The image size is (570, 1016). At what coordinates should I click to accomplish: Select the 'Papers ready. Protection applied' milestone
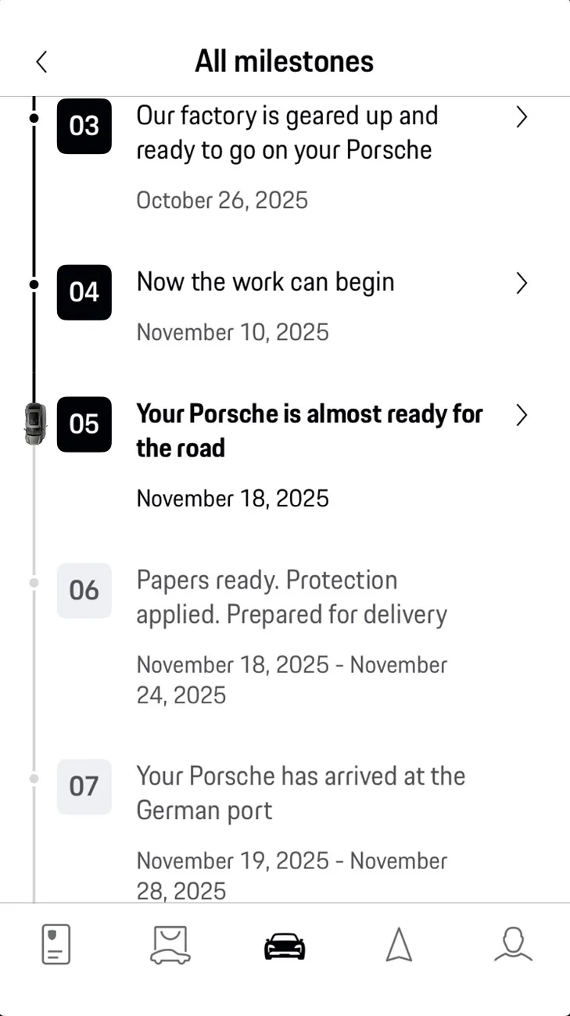[x=292, y=596]
